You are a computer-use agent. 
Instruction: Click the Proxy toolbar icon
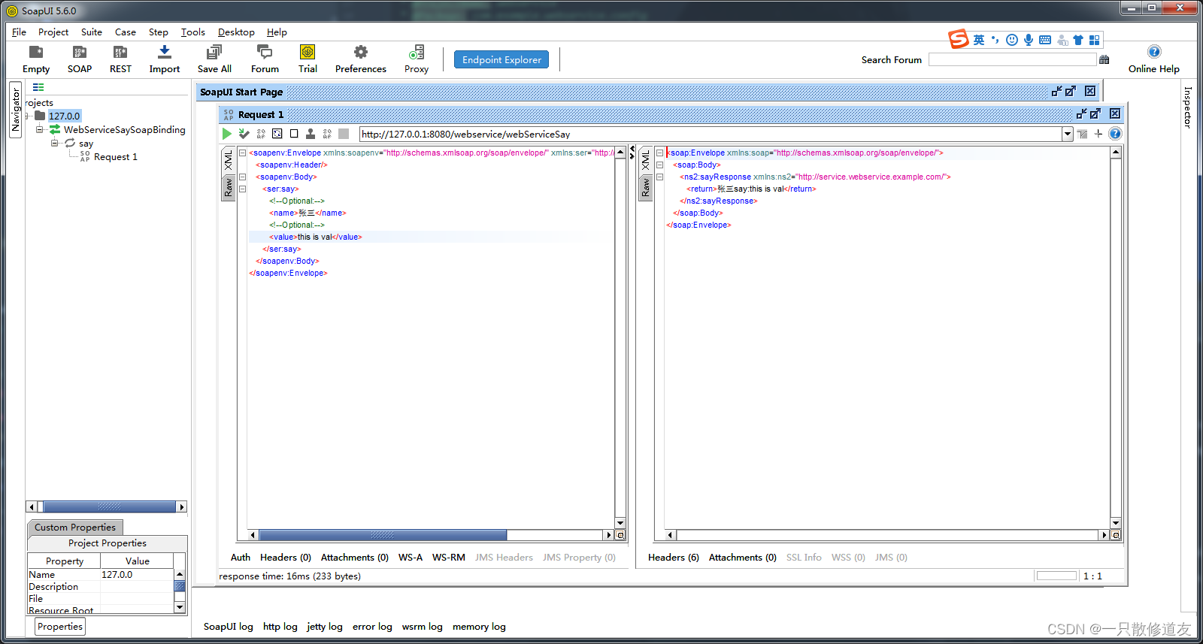click(417, 52)
